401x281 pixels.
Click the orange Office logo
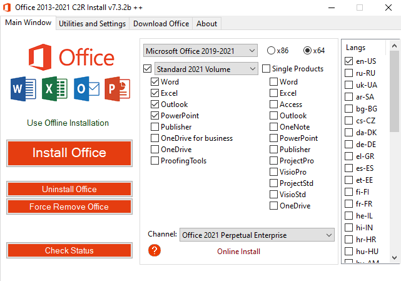pos(41,57)
